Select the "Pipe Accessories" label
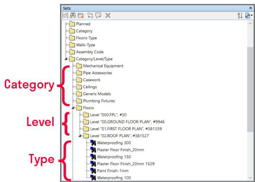Viewport: 255px width, 182px height. pos(97,73)
